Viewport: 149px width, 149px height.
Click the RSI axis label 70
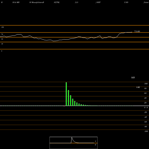click(x=2, y=34)
